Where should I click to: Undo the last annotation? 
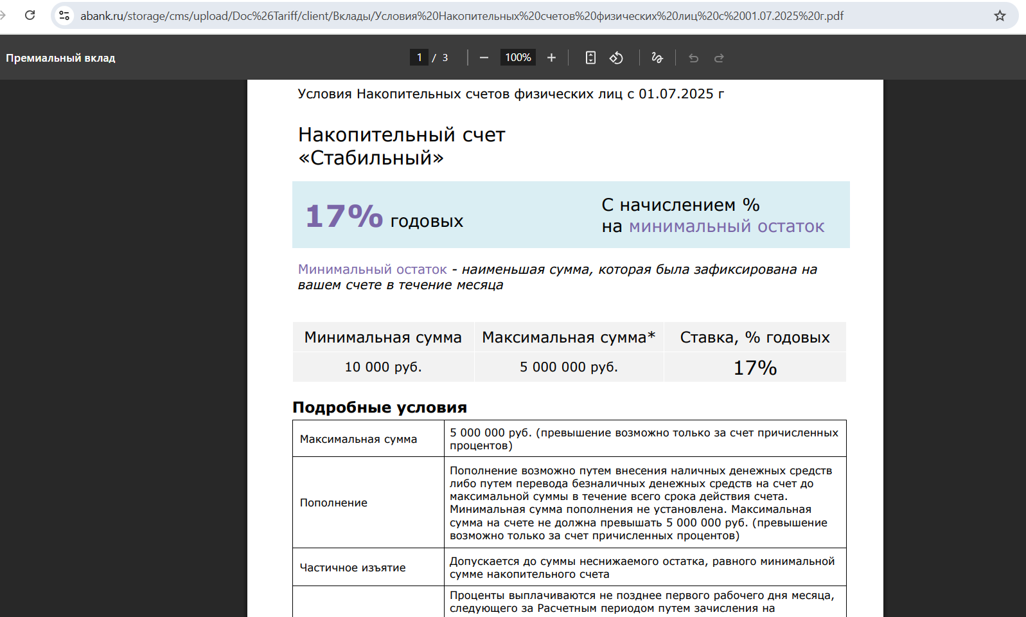(x=693, y=58)
